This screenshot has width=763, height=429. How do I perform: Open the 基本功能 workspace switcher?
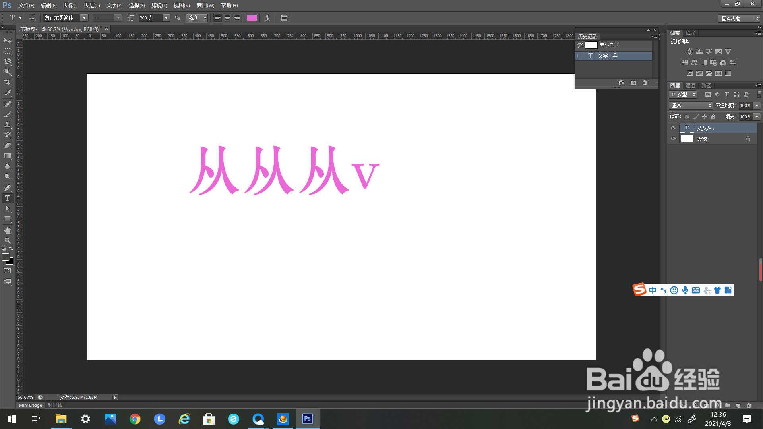pyautogui.click(x=740, y=18)
